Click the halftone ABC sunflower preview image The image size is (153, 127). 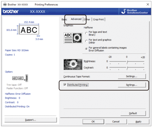pyautogui.click(x=73, y=38)
